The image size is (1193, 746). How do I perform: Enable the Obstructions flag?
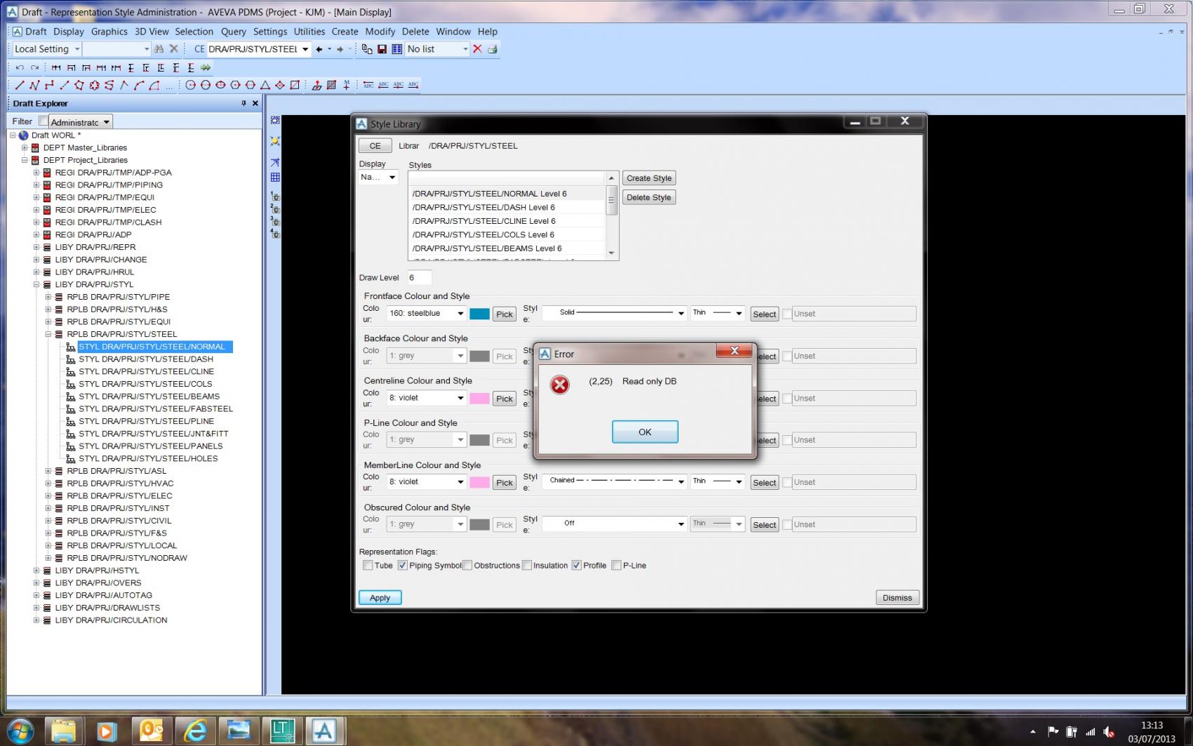pos(467,565)
